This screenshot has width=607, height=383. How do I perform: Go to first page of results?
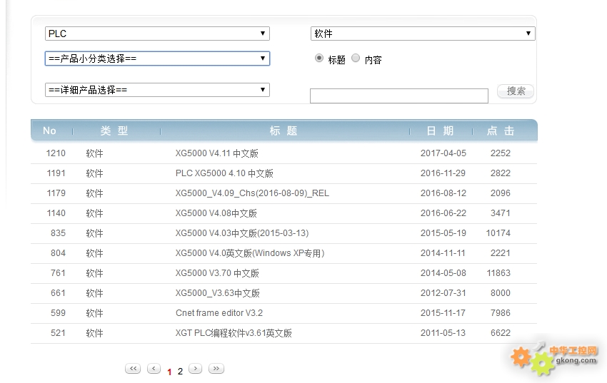coord(133,369)
